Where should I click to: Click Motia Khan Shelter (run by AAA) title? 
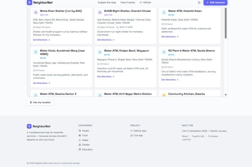[61, 11]
